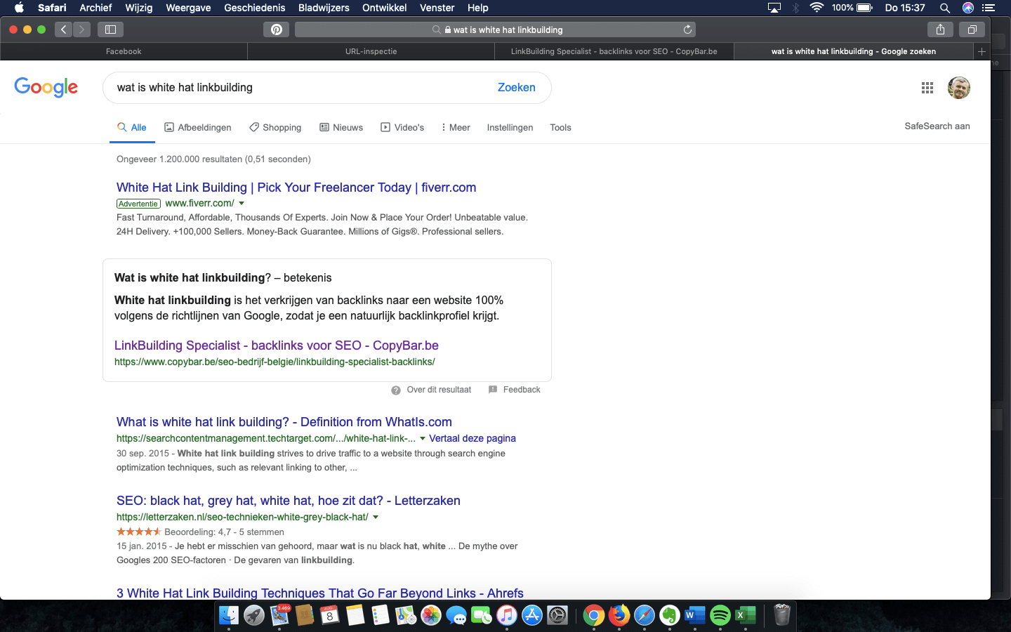Launch Firefox from the Dock
Image resolution: width=1011 pixels, height=632 pixels.
pyautogui.click(x=619, y=615)
